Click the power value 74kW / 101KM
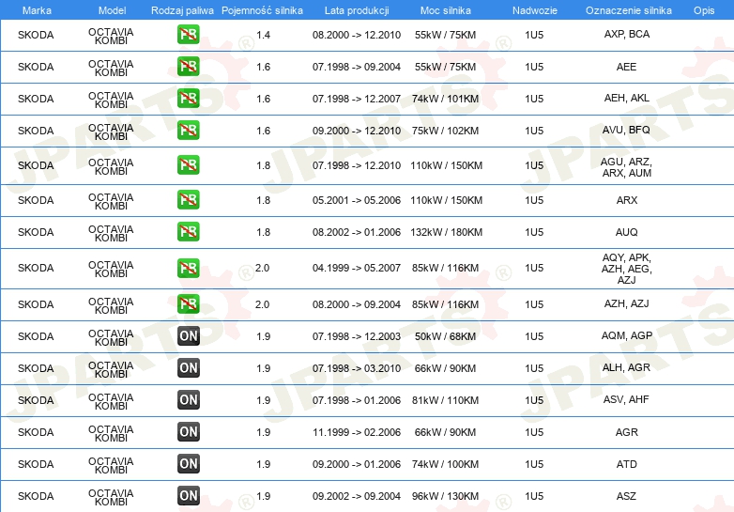Viewport: 734px width, 512px height. point(445,99)
